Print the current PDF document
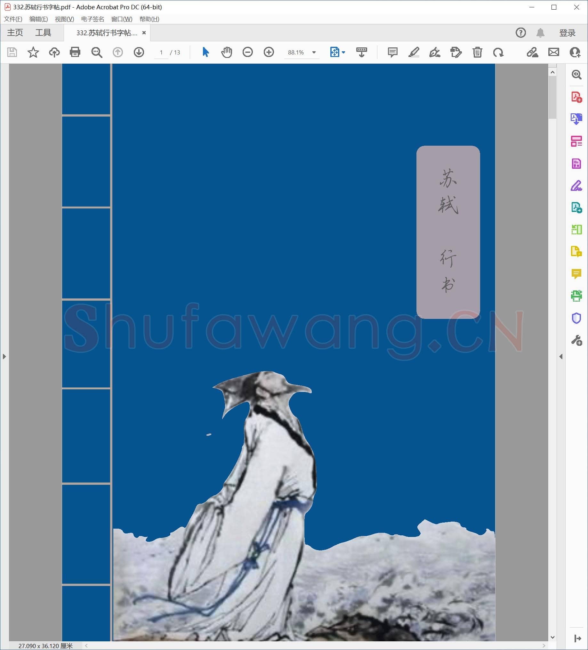Screen dimensions: 588x650 click(75, 52)
